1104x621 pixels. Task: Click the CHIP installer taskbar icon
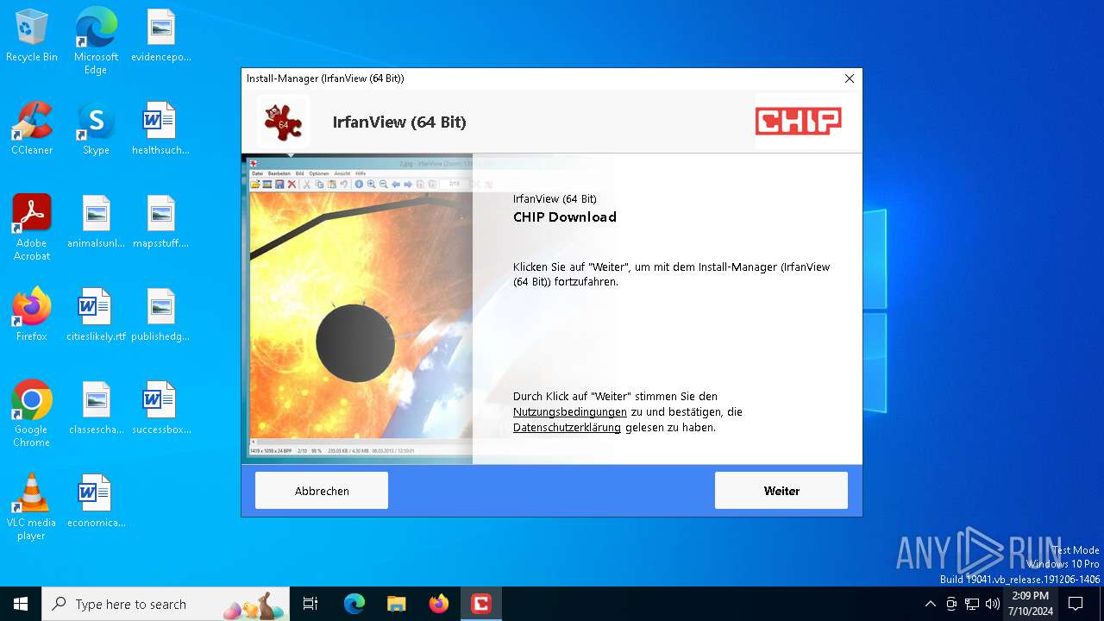pyautogui.click(x=481, y=604)
